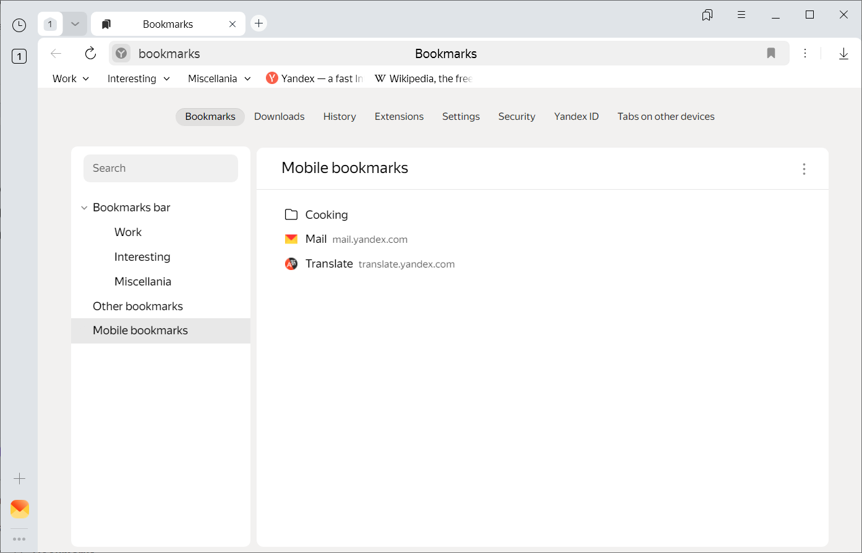The image size is (862, 553).
Task: Open the history clock icon in sidebar
Action: (19, 25)
